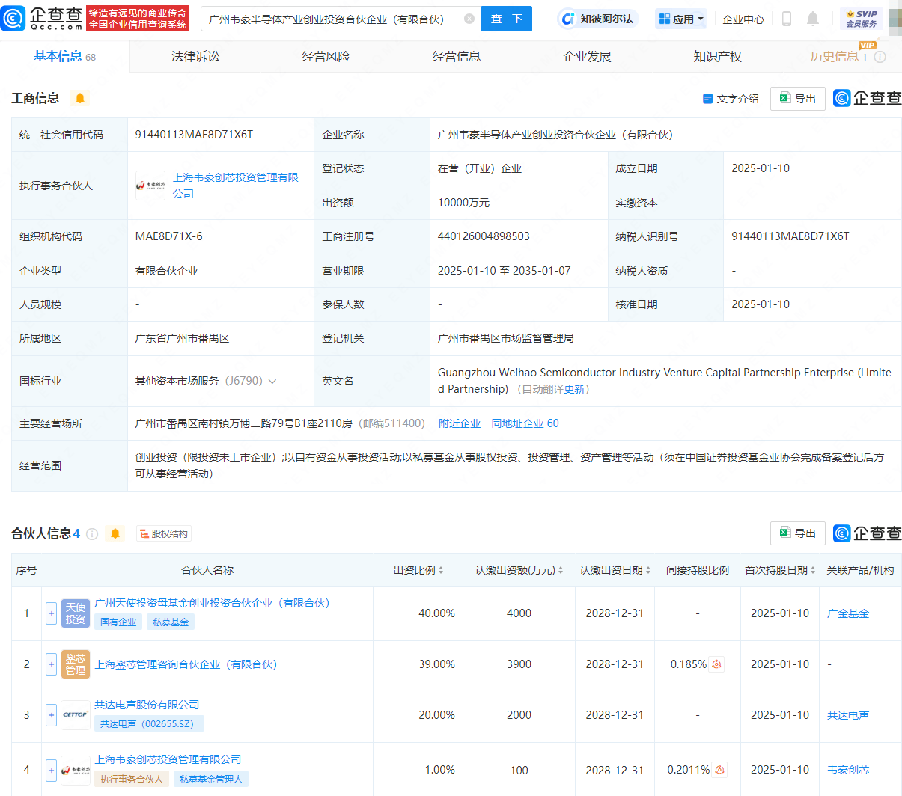Viewport: 902px width, 796px height.
Task: Switch to the 基本信息 tab
Action: tap(64, 57)
